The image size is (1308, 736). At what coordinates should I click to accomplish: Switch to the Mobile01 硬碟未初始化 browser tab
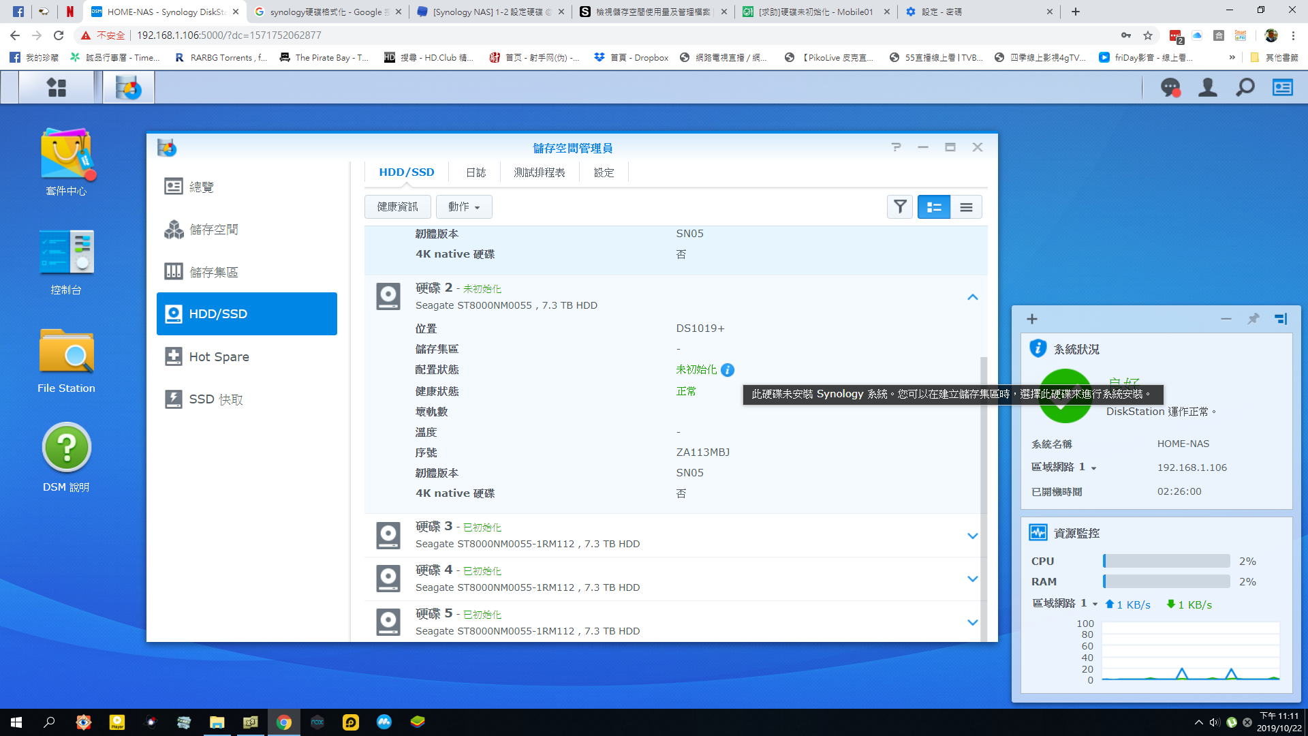pos(815,12)
